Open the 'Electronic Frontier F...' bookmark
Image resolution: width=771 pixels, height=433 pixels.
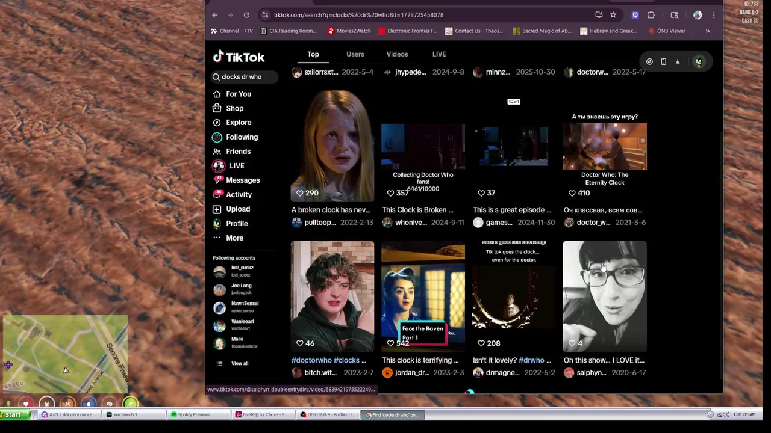(408, 31)
